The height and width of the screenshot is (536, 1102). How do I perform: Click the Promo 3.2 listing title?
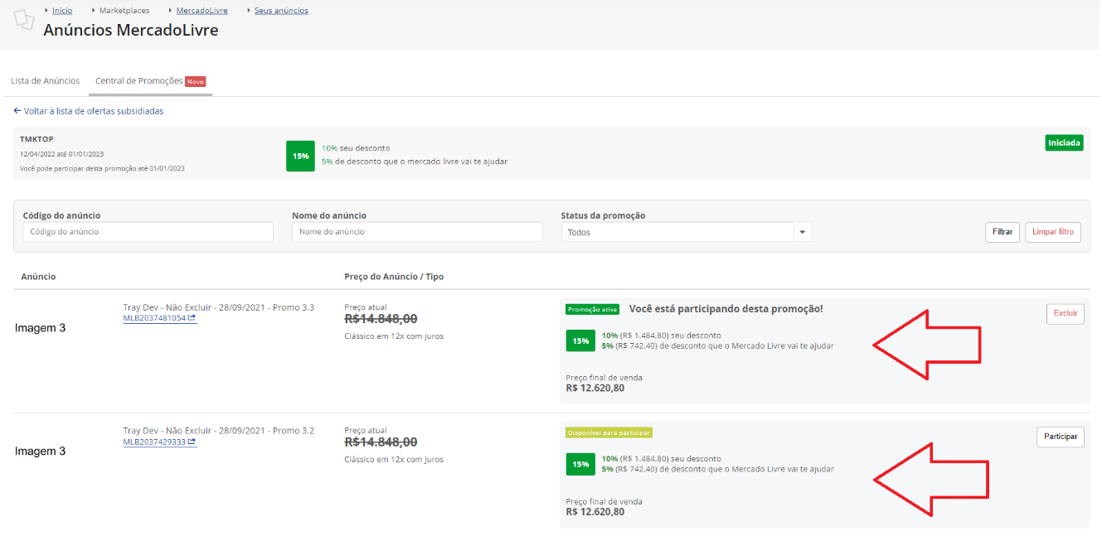[x=218, y=431]
